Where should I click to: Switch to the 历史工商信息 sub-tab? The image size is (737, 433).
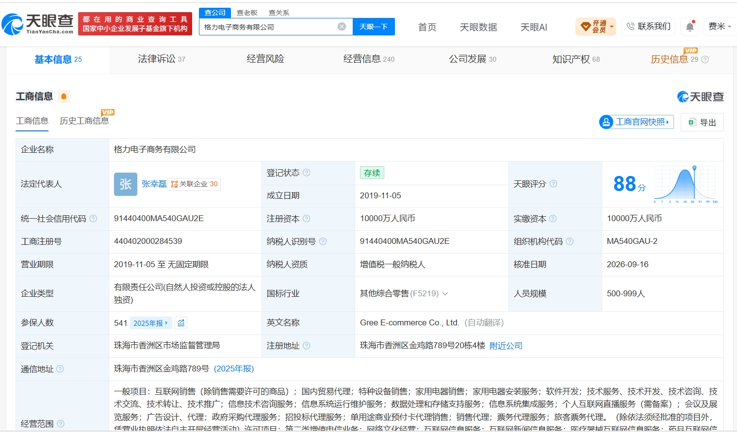pyautogui.click(x=84, y=121)
